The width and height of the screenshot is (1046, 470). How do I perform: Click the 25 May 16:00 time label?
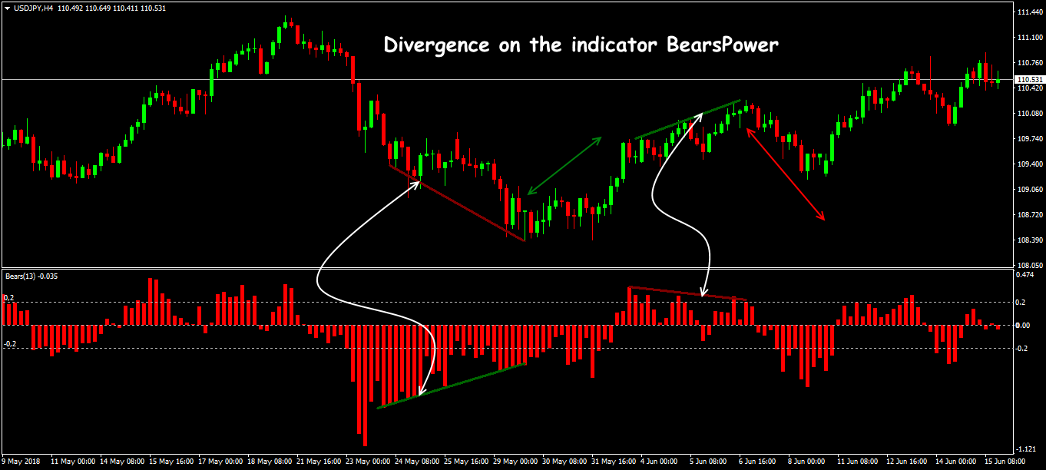[x=467, y=462]
